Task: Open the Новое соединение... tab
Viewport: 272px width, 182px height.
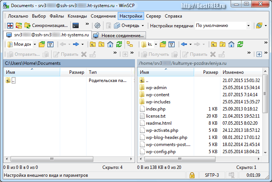Action: coord(119,36)
